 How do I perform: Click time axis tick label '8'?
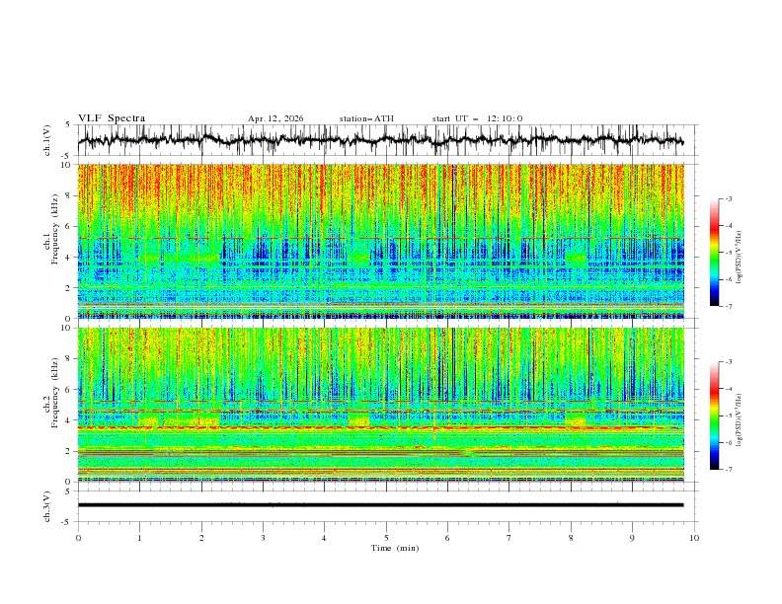(x=571, y=538)
